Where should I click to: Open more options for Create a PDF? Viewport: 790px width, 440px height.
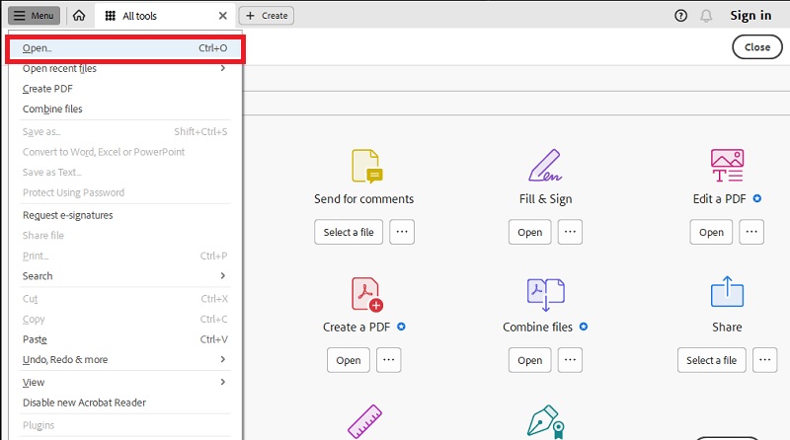(388, 360)
